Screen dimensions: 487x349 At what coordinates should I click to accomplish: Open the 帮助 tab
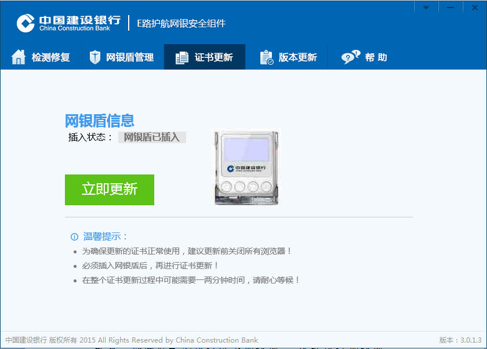pos(364,57)
